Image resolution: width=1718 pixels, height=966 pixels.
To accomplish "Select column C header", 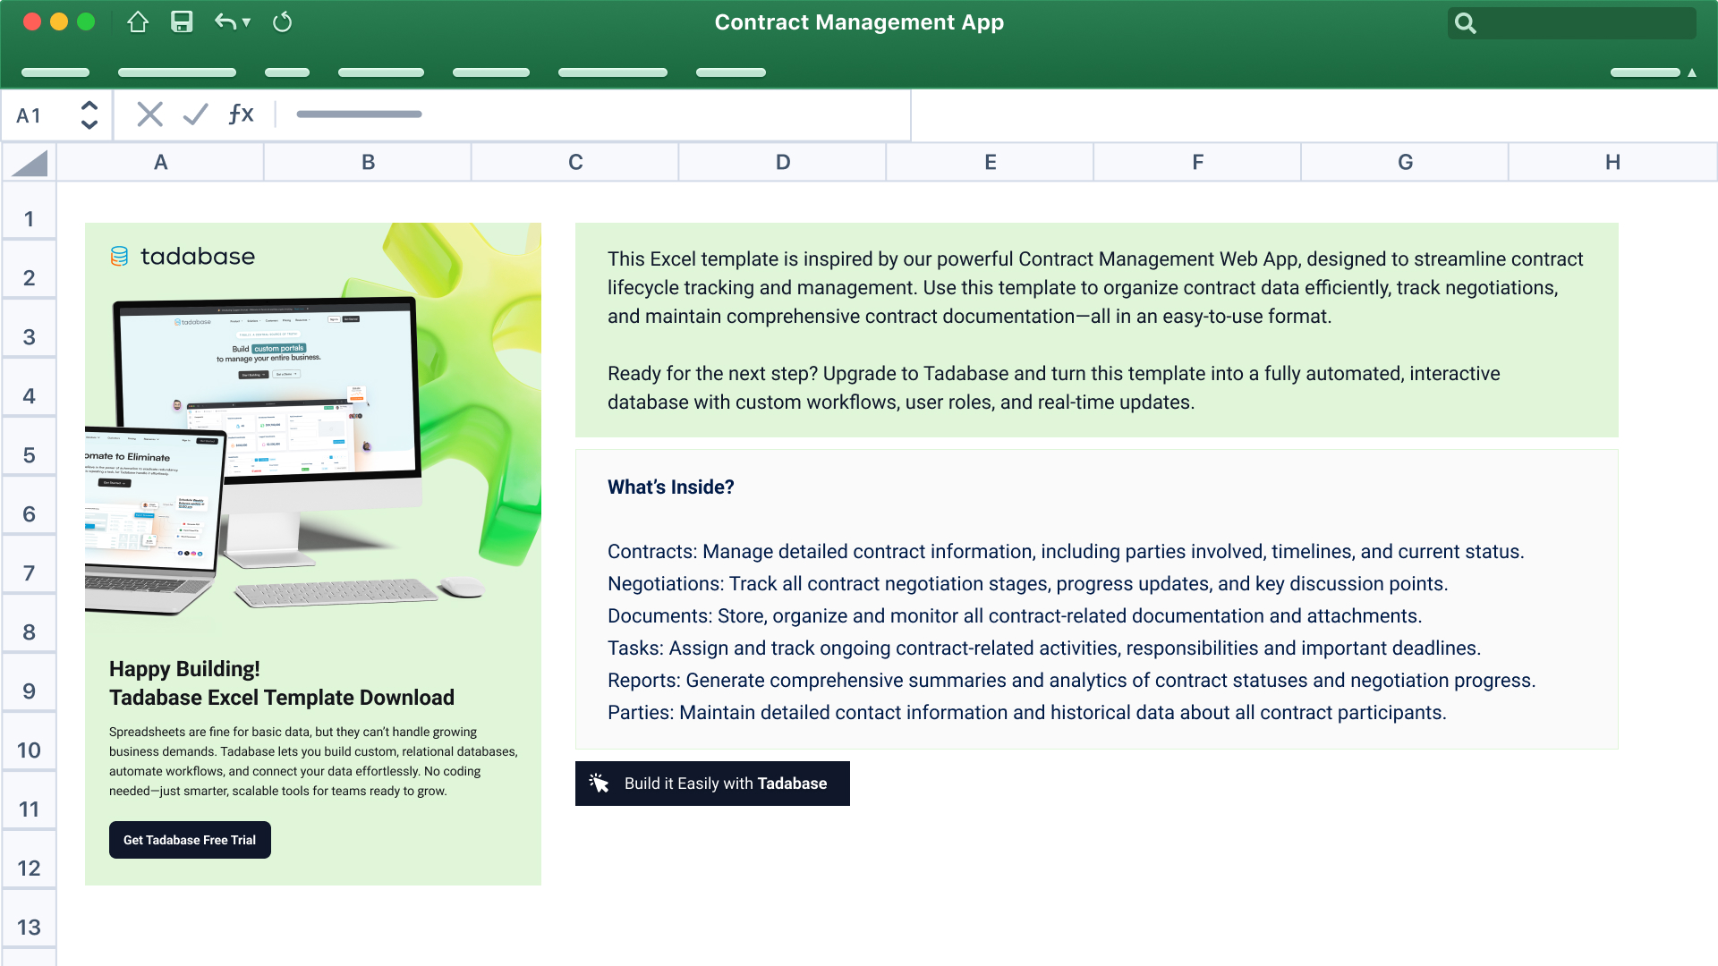I will (x=575, y=163).
